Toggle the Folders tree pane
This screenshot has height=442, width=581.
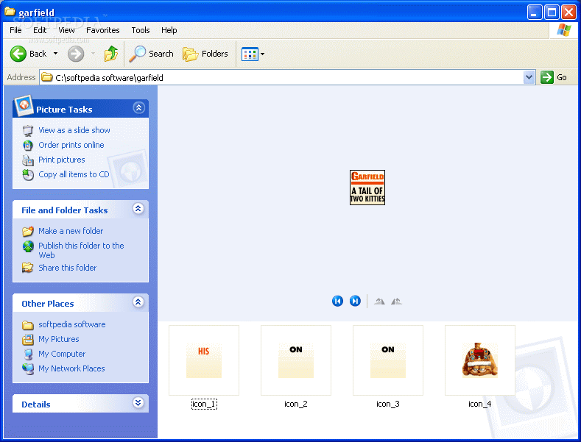point(205,54)
